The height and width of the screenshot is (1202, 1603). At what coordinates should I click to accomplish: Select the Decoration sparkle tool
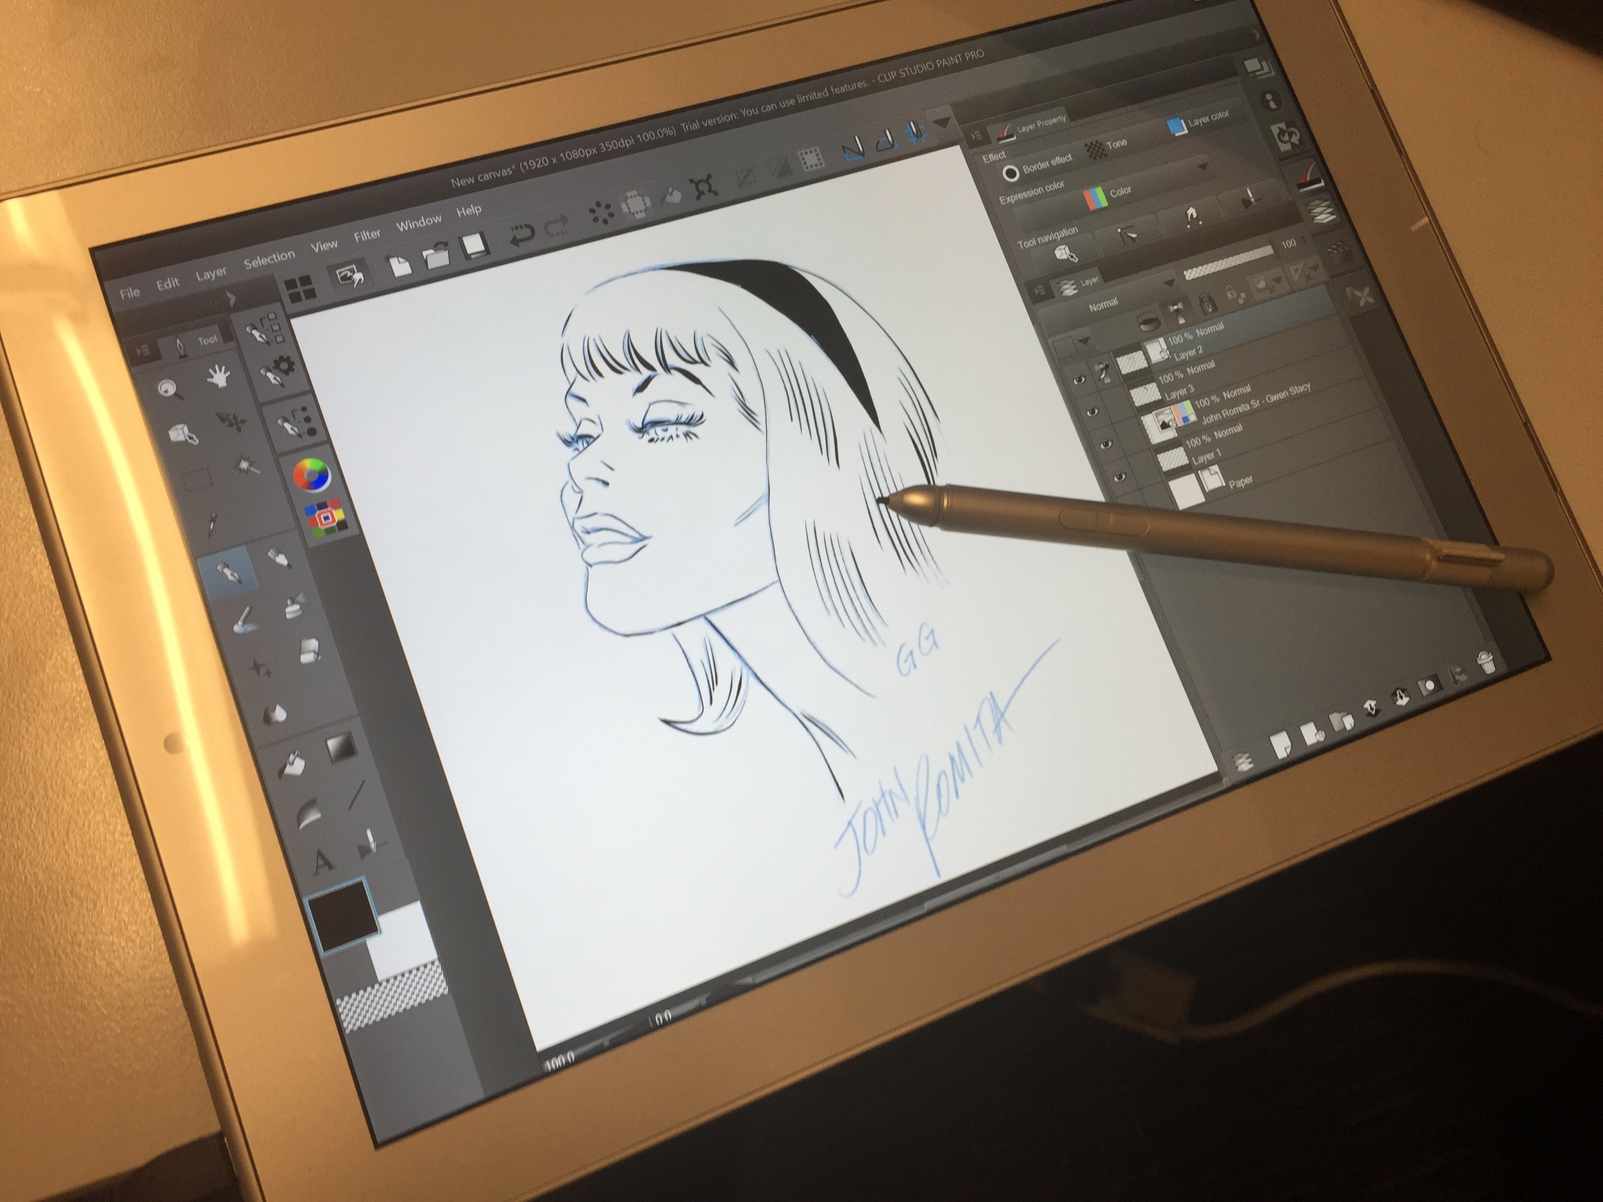pyautogui.click(x=260, y=668)
